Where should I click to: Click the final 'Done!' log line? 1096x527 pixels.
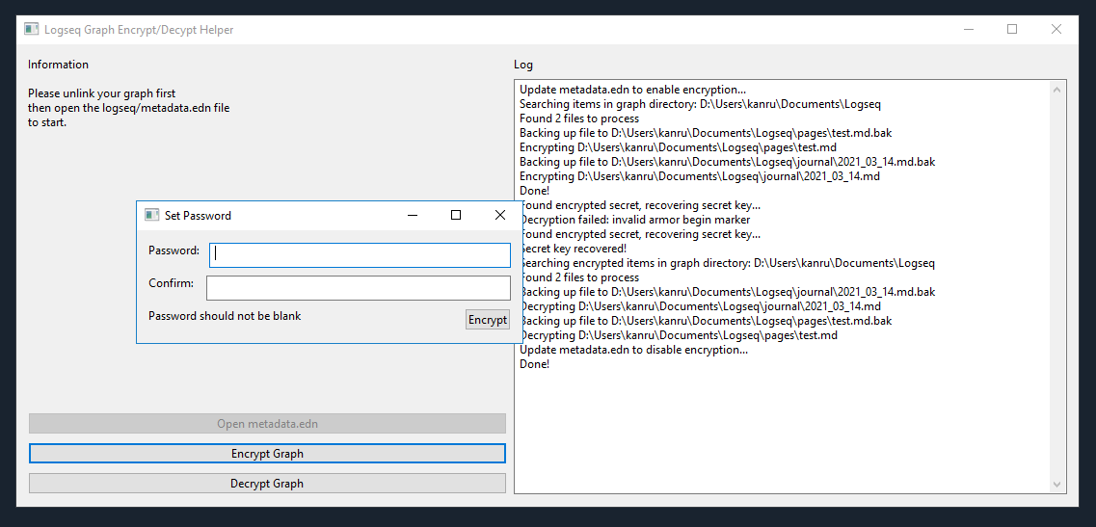tap(535, 364)
